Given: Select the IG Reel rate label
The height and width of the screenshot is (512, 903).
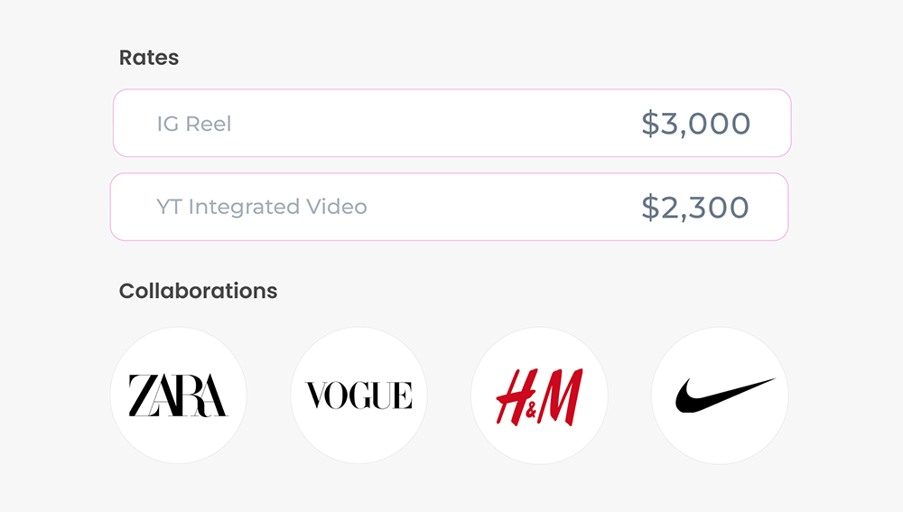Looking at the screenshot, I should [193, 124].
